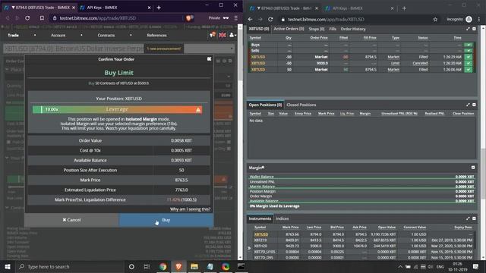Switch to Indices tab
Image resolution: width=486 pixels, height=273 pixels.
click(x=282, y=218)
